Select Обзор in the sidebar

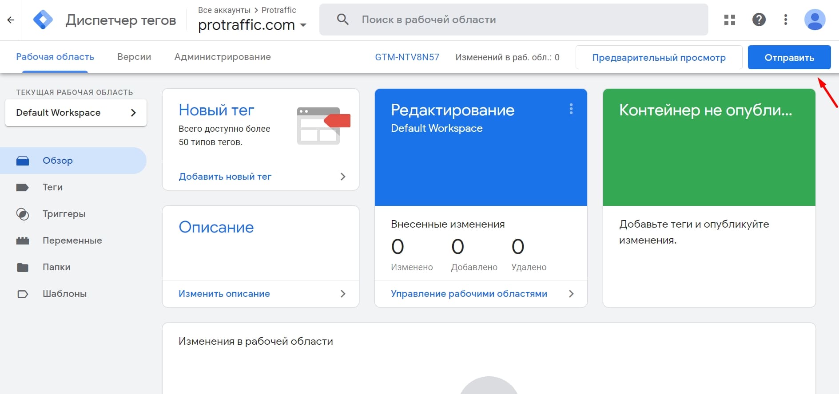coord(73,161)
